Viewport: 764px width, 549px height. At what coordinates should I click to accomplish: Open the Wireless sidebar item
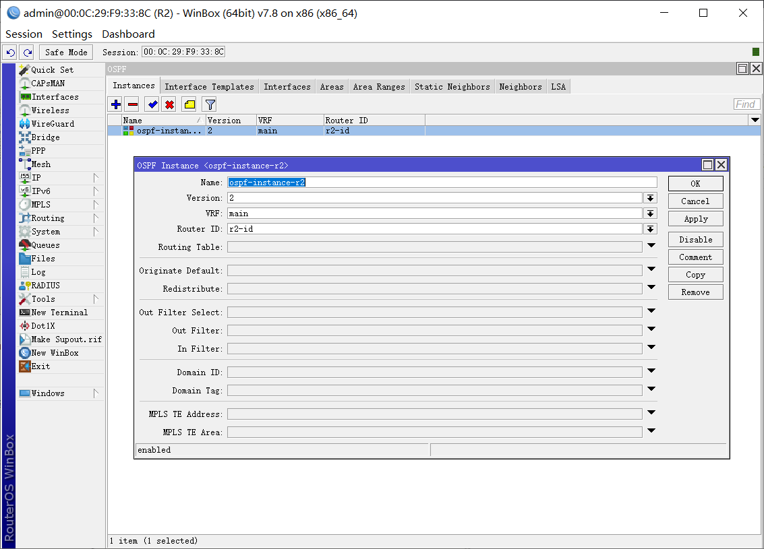61,110
